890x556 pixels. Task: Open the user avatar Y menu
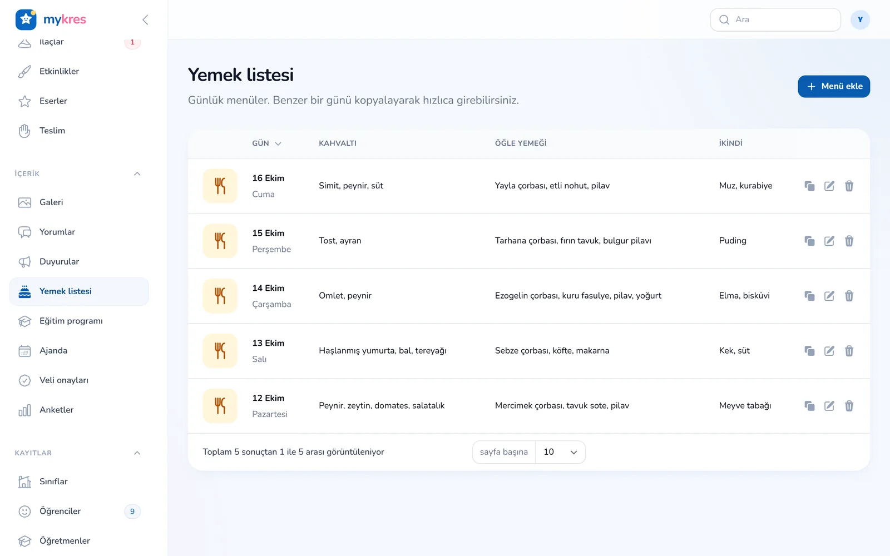pyautogui.click(x=860, y=20)
